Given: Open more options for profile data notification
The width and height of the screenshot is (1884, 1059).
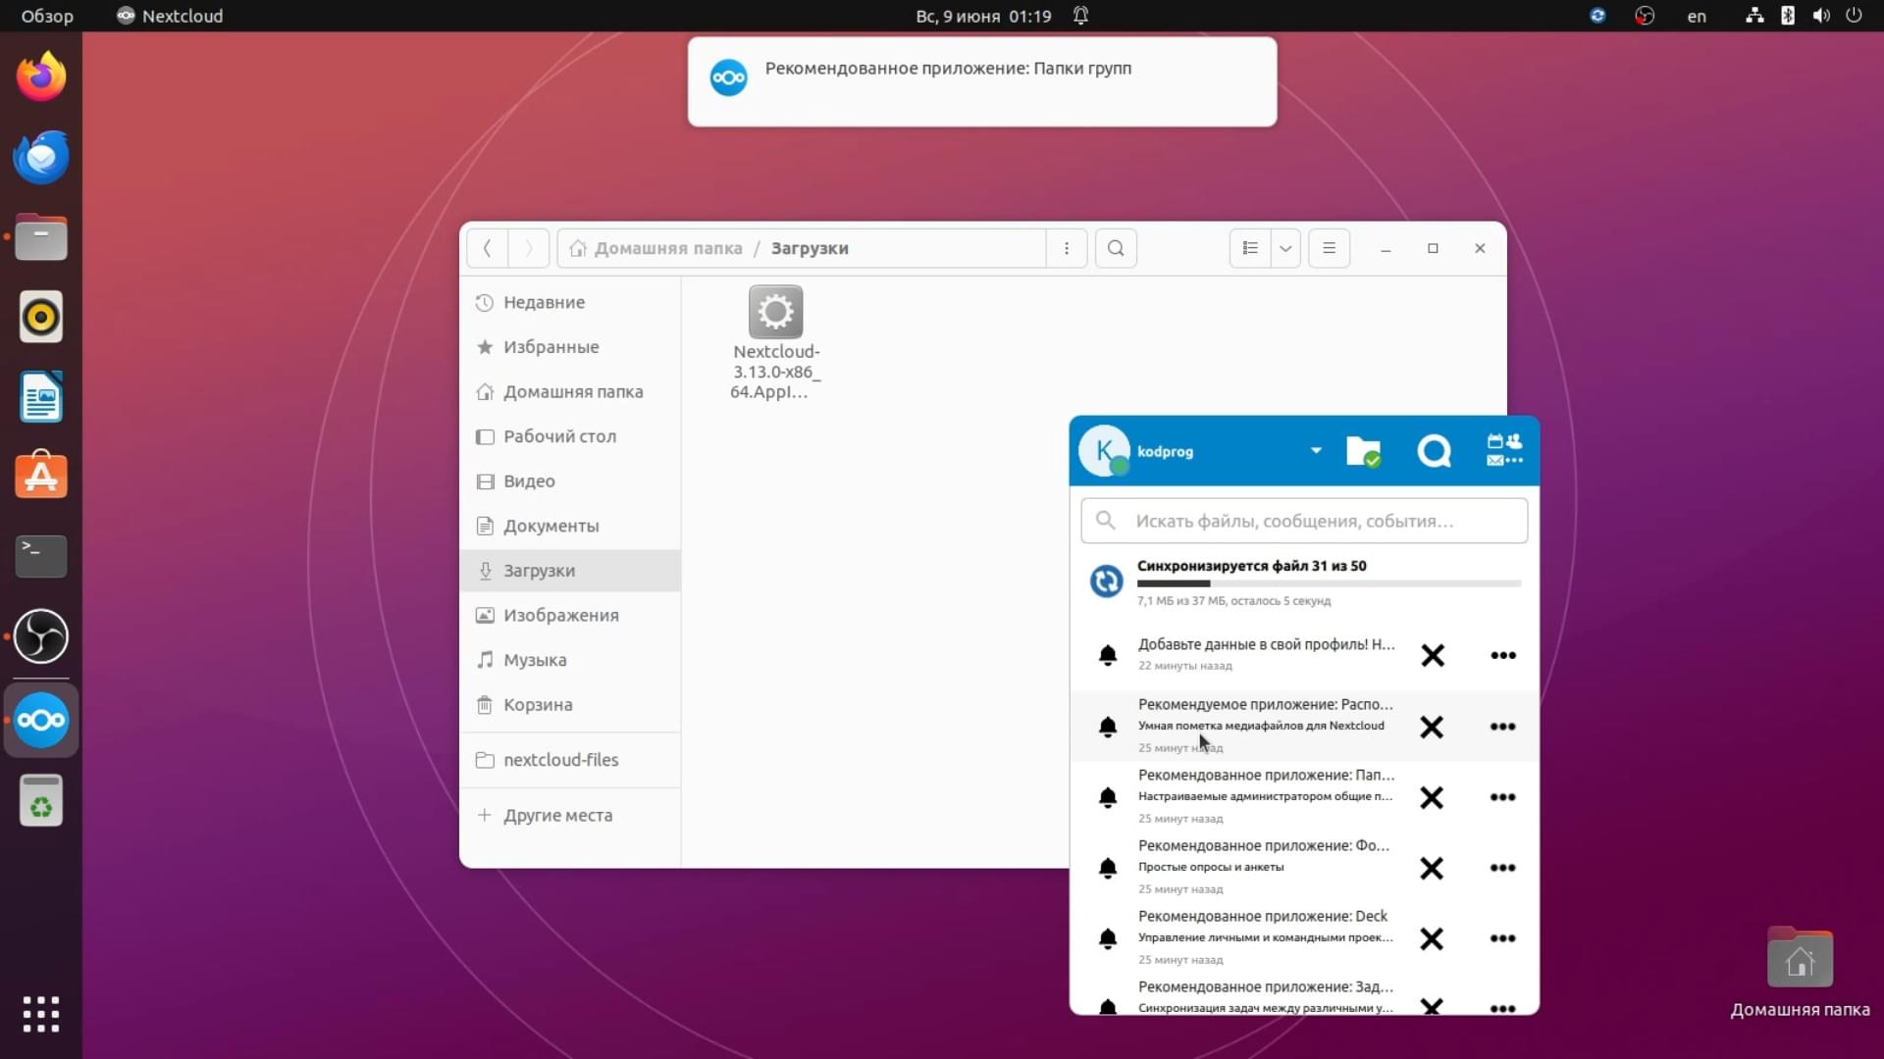Looking at the screenshot, I should tap(1503, 655).
